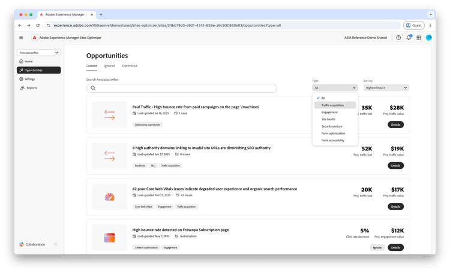Open Details for Paid Traffic opportunity
The width and height of the screenshot is (450, 273).
[396, 125]
